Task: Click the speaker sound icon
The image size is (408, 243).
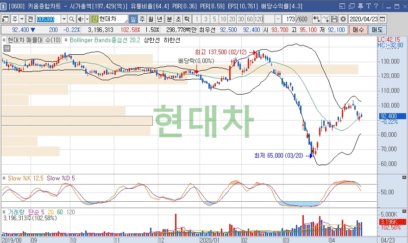Action: coord(81,19)
